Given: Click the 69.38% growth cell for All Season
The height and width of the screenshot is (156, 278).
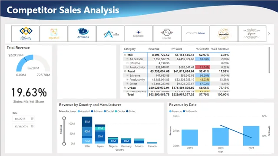Looking at the screenshot, I should [203, 59].
